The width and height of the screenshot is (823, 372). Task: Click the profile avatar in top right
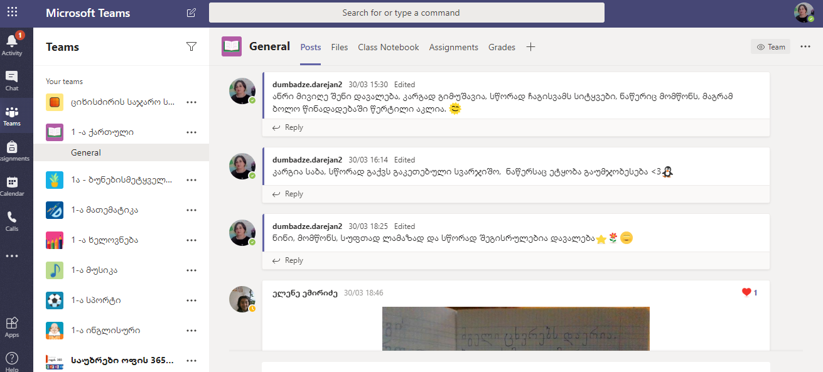click(x=804, y=13)
